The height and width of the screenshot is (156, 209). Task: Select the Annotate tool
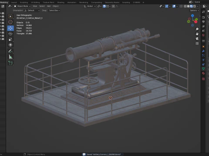tap(10, 51)
